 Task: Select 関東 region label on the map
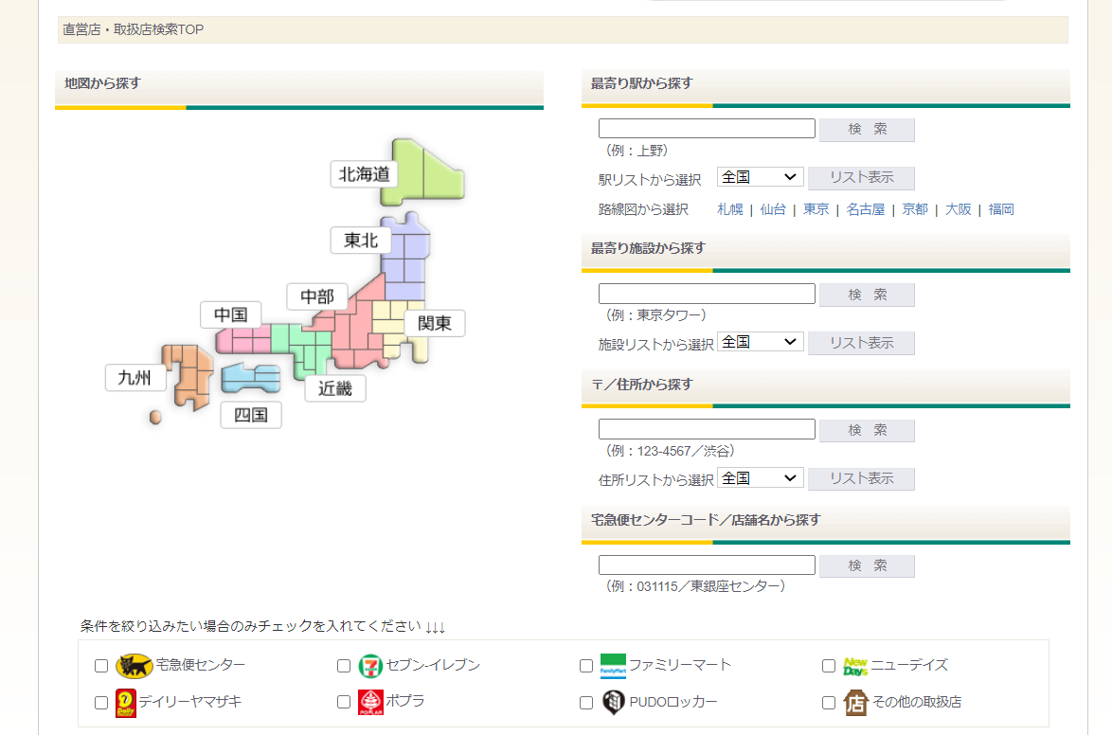pos(435,323)
